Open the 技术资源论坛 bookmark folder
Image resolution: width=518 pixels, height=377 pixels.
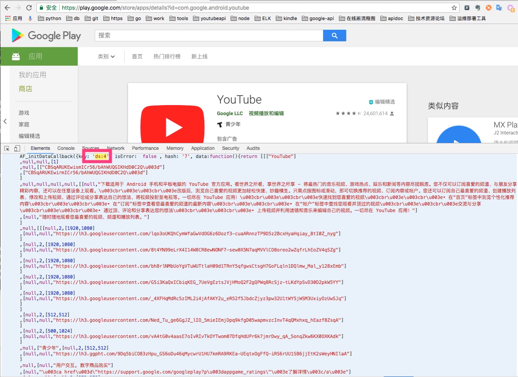click(426, 18)
